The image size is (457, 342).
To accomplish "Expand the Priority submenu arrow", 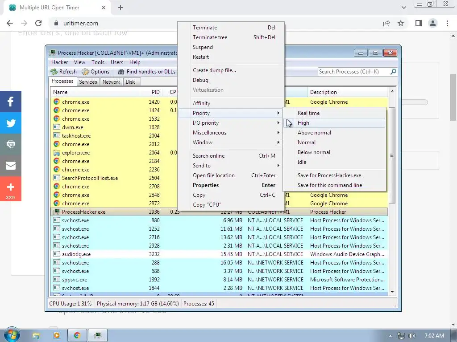I will click(278, 113).
